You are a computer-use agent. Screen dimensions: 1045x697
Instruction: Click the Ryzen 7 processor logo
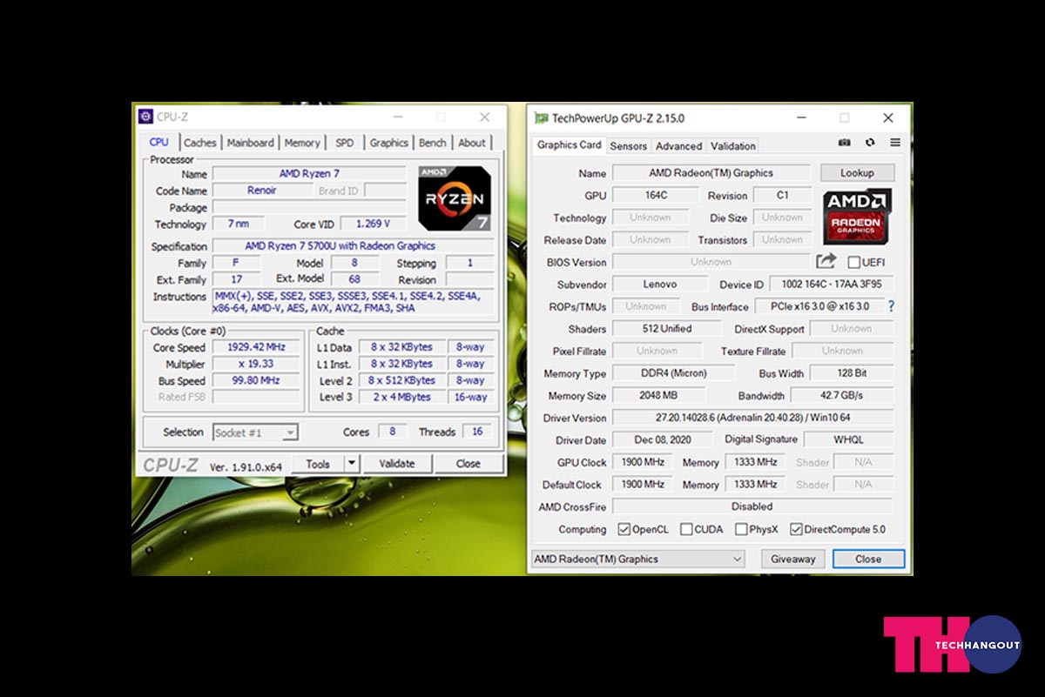454,198
